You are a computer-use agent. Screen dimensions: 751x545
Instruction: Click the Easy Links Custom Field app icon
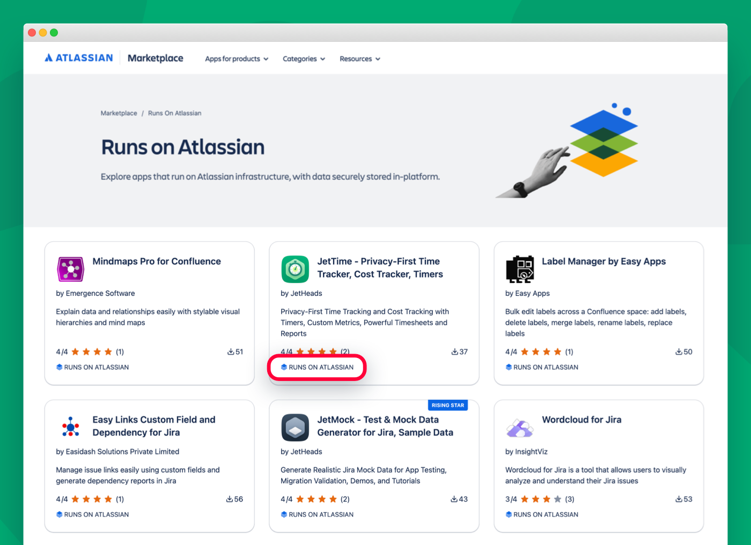tap(70, 427)
